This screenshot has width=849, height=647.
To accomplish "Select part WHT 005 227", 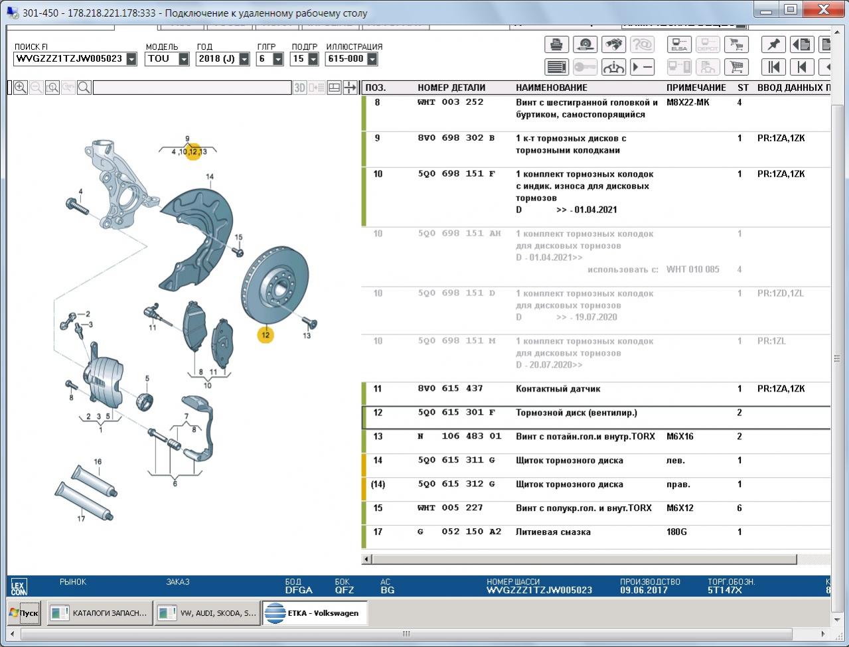I will [451, 508].
